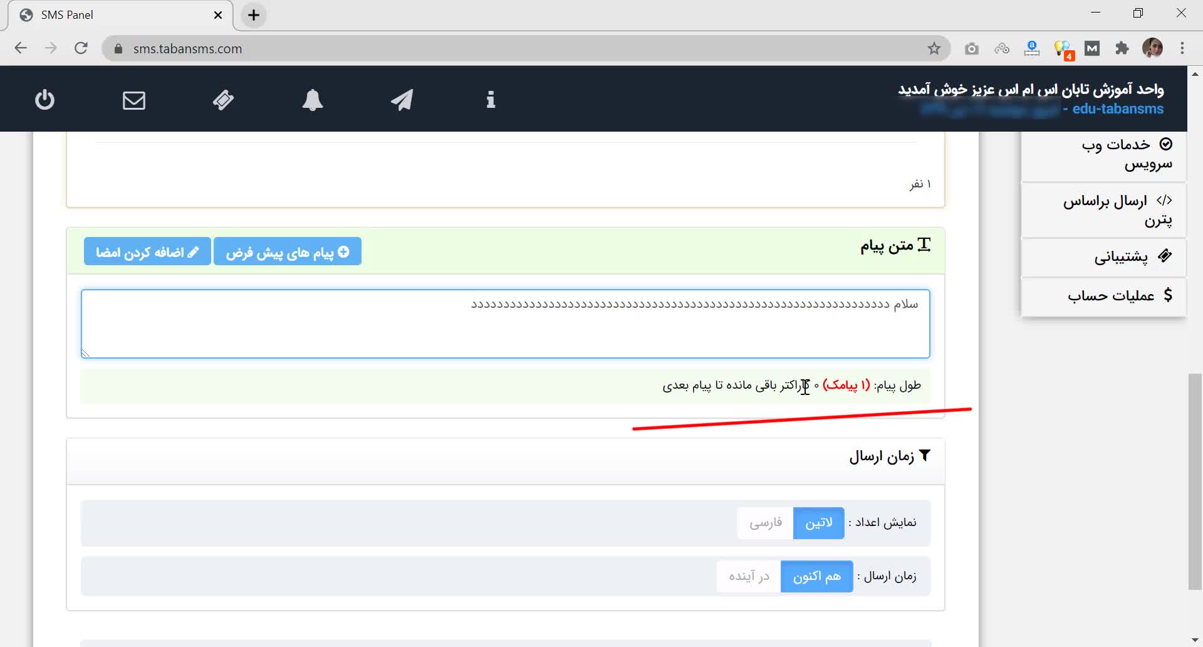The image size is (1203, 647).
Task: Click پیام های پیش فرض button
Action: (288, 251)
